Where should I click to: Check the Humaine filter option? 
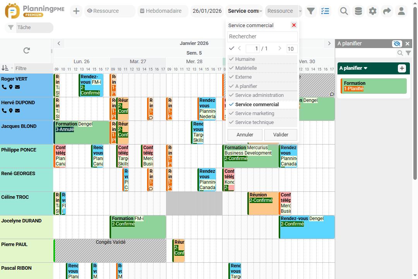pos(232,59)
